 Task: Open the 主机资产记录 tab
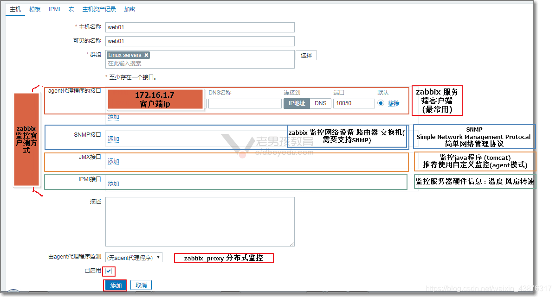click(99, 9)
